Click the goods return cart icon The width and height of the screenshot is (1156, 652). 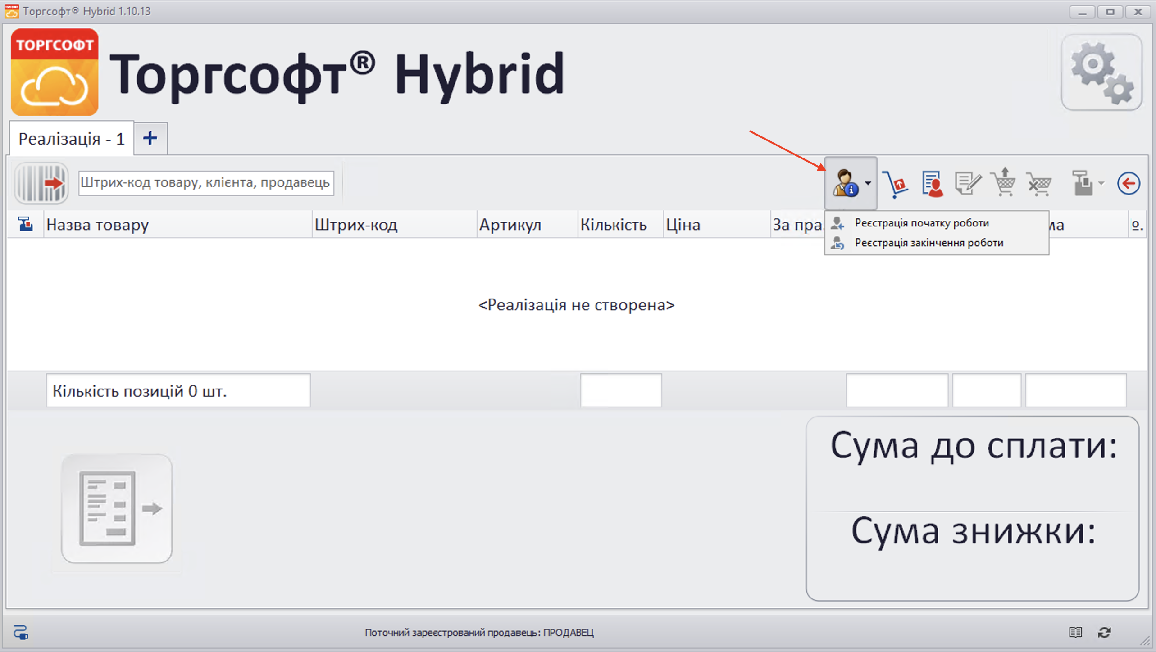896,183
